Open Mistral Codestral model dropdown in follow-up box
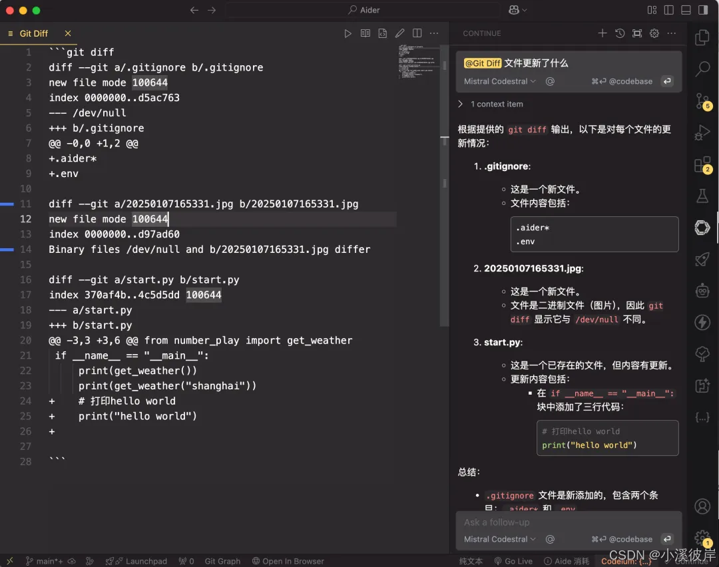Image resolution: width=719 pixels, height=567 pixels. [x=499, y=539]
